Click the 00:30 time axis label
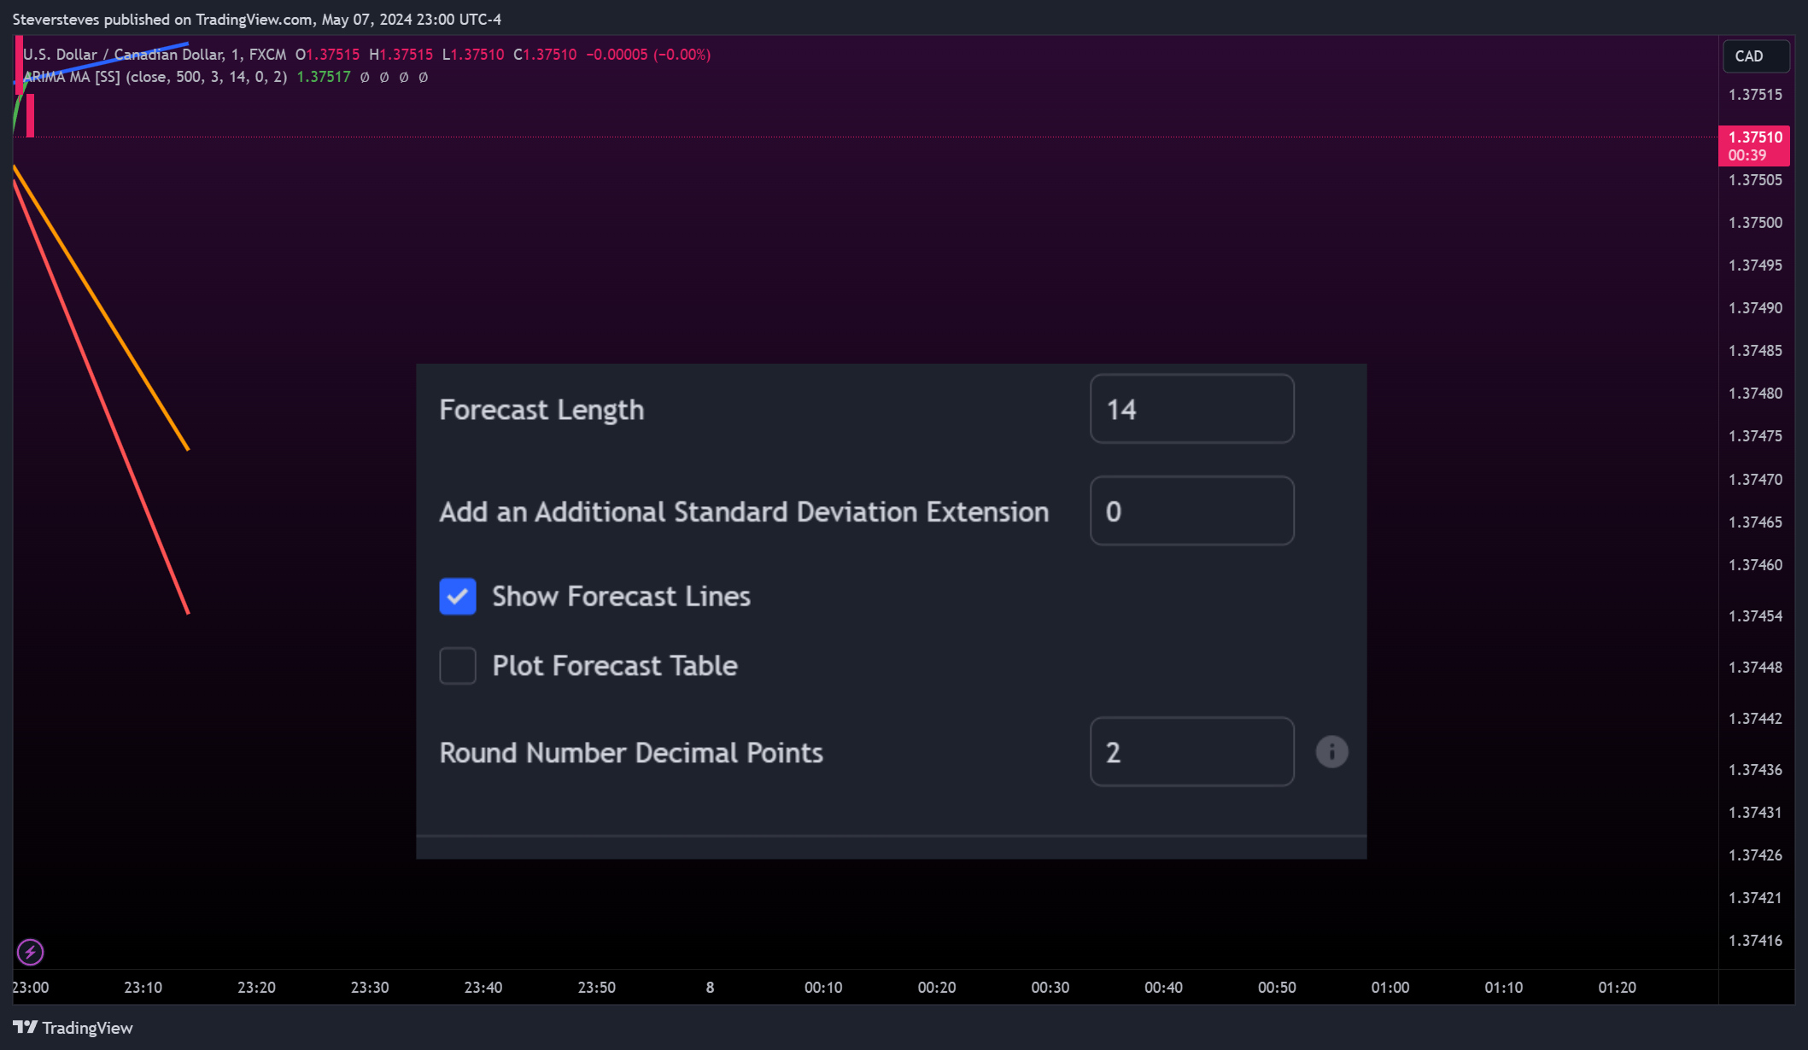 click(x=1050, y=988)
